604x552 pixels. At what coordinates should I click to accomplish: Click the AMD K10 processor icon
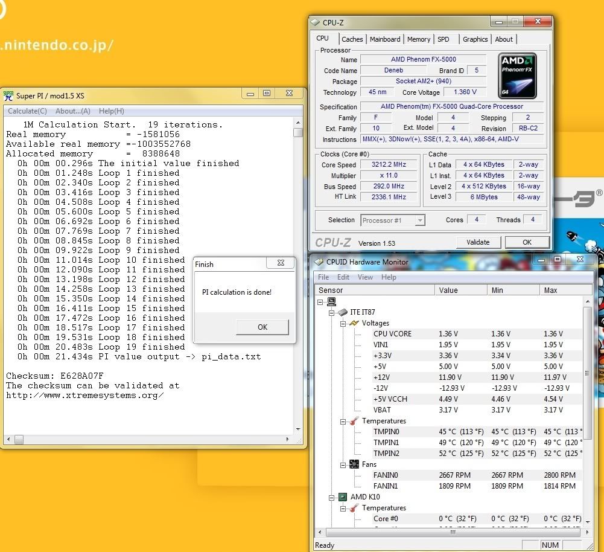343,497
